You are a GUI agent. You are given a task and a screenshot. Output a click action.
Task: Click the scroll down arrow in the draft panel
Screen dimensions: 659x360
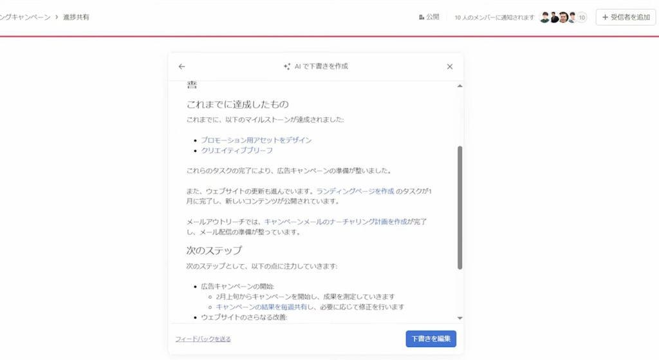pyautogui.click(x=459, y=317)
